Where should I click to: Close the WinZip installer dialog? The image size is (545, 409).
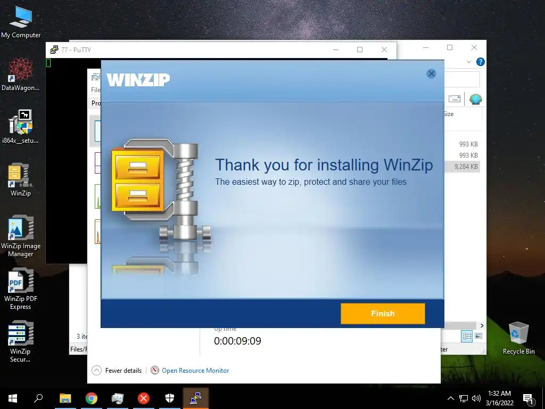coord(431,73)
